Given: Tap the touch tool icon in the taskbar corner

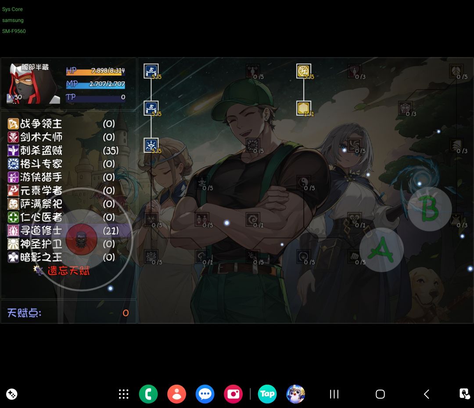Looking at the screenshot, I should point(464,394).
